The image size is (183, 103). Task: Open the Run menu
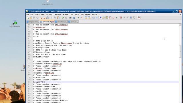point(82,15)
